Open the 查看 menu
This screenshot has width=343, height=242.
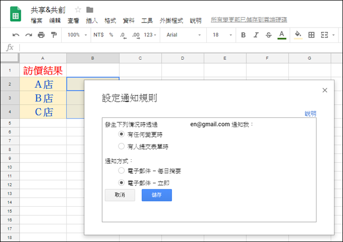tap(73, 20)
